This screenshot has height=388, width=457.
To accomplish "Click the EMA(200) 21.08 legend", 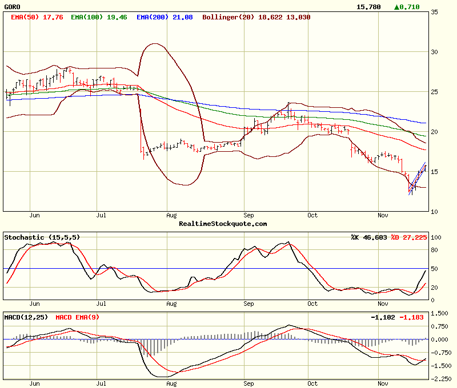I will pos(165,17).
